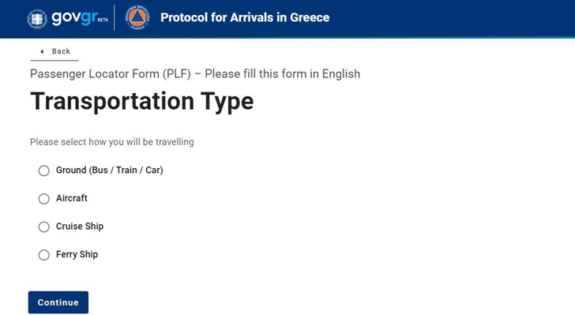Screen dimensions: 575x315
Task: Click the Ferry Ship label text
Action: [x=77, y=254]
